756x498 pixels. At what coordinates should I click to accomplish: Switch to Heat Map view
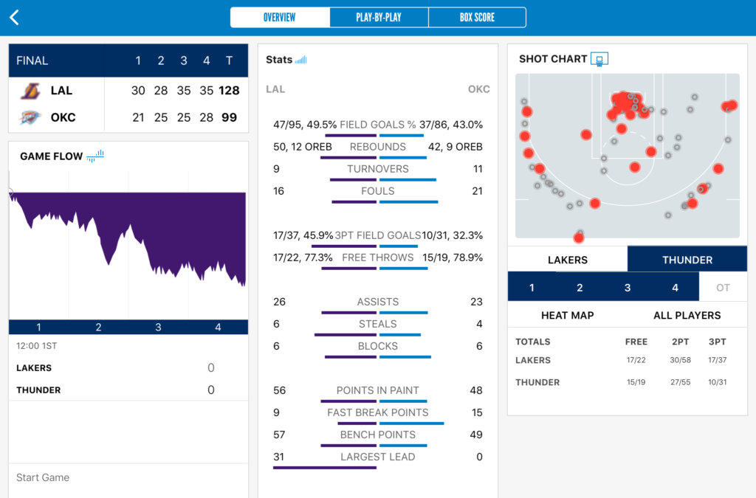pyautogui.click(x=567, y=315)
